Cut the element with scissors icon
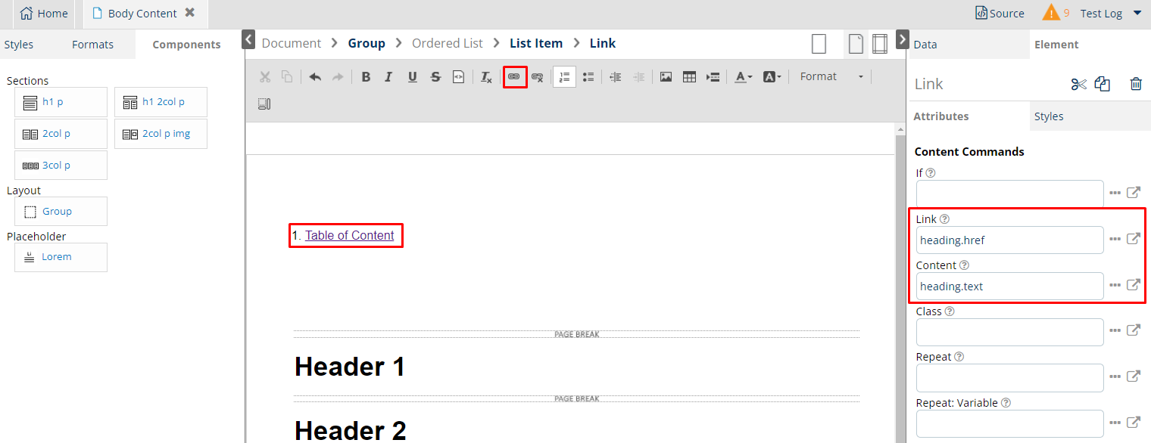This screenshot has width=1151, height=443. pyautogui.click(x=1078, y=84)
